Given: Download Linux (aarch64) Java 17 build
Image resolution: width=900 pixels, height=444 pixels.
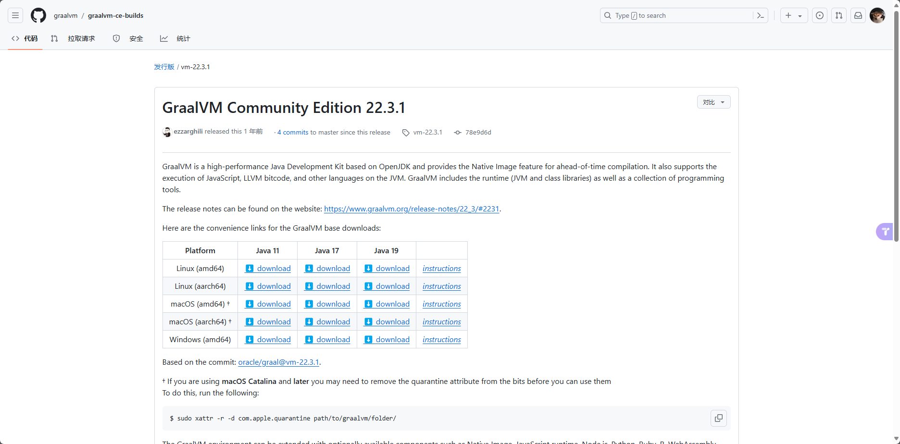Looking at the screenshot, I should 327,286.
